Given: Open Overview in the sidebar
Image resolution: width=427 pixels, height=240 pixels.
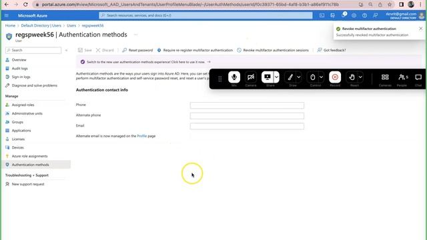Looking at the screenshot, I should (x=19, y=60).
